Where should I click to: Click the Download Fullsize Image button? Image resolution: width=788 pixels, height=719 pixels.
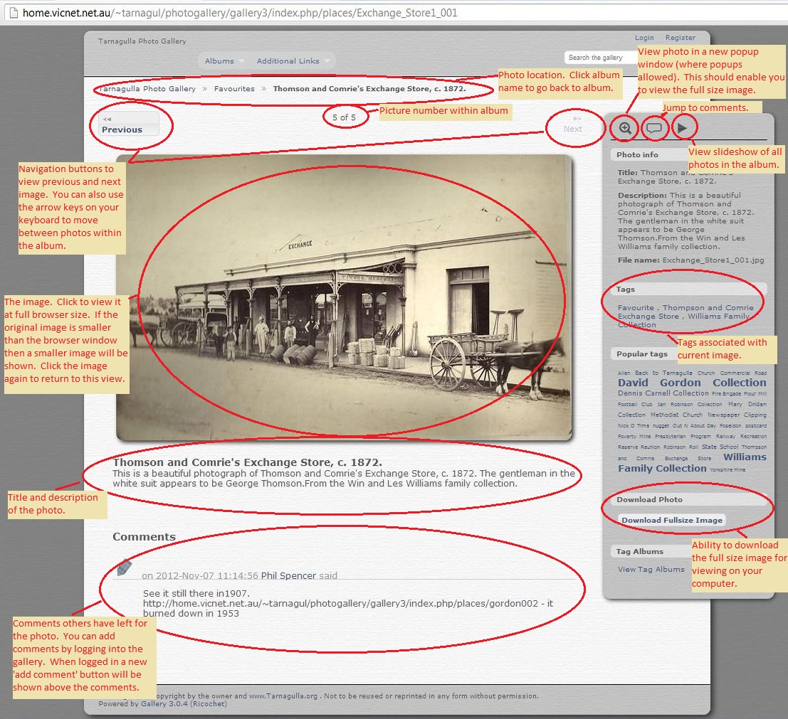[x=672, y=520]
